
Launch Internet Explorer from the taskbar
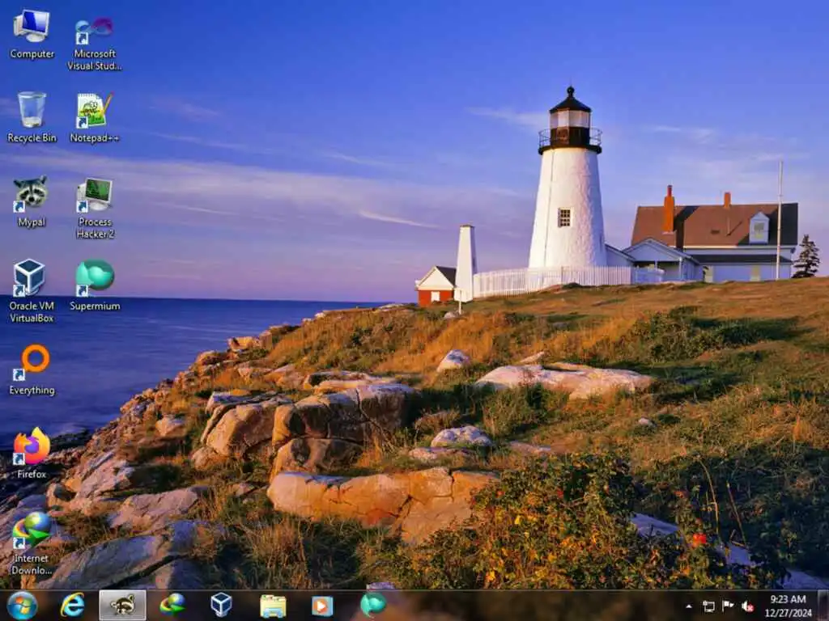[x=72, y=605]
